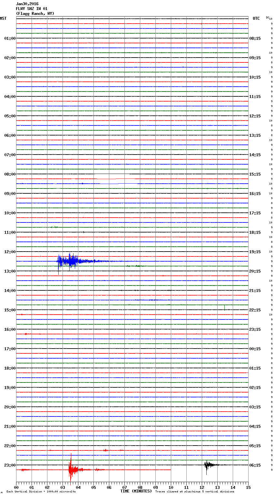Click the 17:15 UTC time label
Image resolution: width=274 pixels, height=496 pixels.
click(x=255, y=213)
